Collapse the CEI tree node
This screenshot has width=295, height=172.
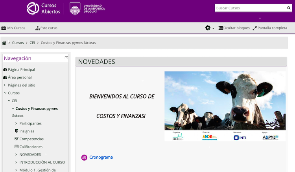9,101
